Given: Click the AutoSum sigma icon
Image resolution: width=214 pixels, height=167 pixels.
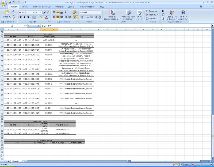Looking at the screenshot, I should pos(163,11).
